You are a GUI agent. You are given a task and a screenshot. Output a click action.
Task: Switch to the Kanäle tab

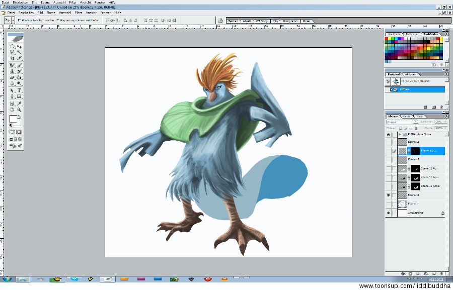click(407, 116)
